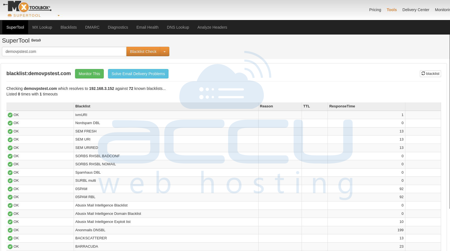Click the MxToolbox logo

[27, 6]
